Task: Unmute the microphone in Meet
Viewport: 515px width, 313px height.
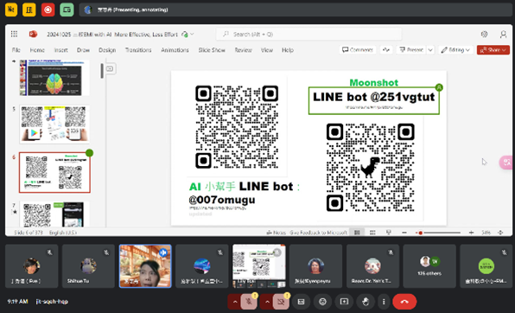Action: 249,302
